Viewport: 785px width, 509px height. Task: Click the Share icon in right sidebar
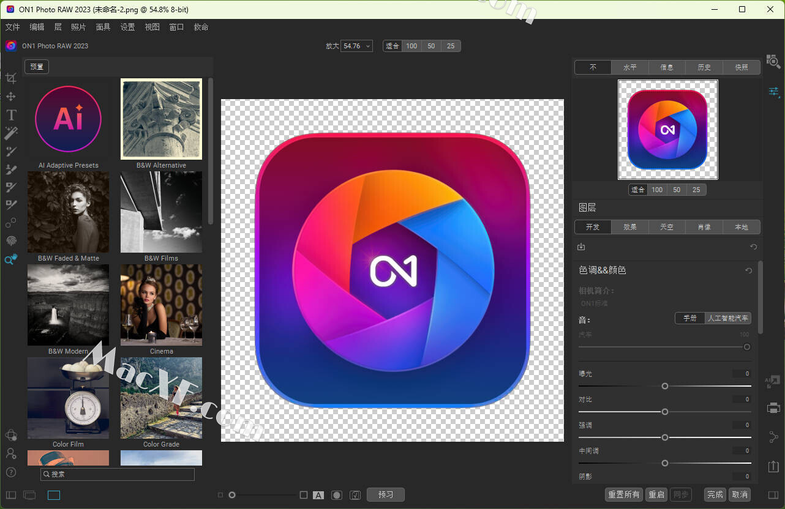pos(773,437)
